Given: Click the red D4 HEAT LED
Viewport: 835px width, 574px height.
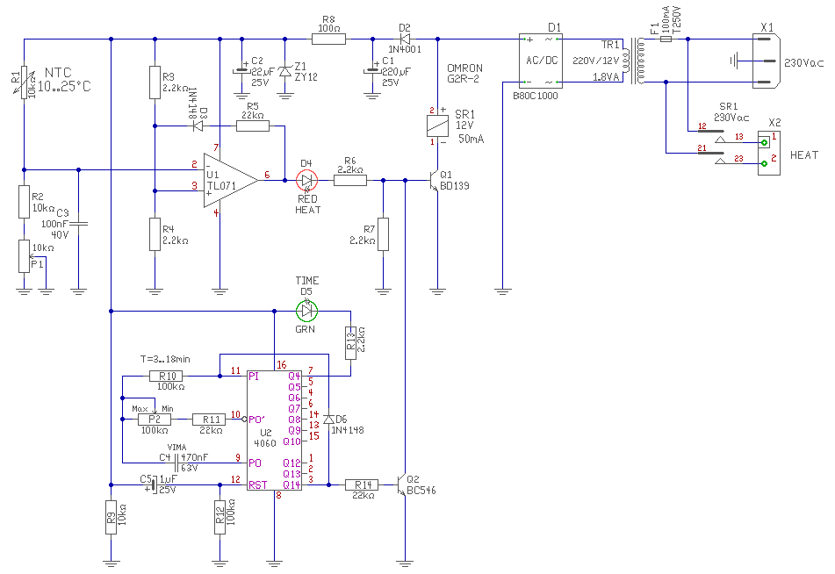Looking at the screenshot, I should 306,181.
